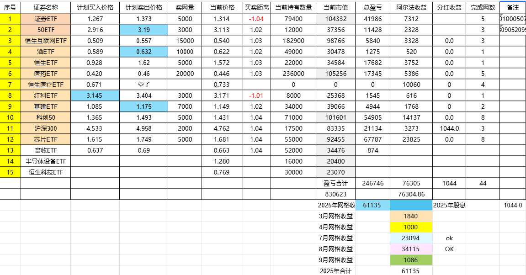Click the 2025年合计 label cell

(335, 270)
